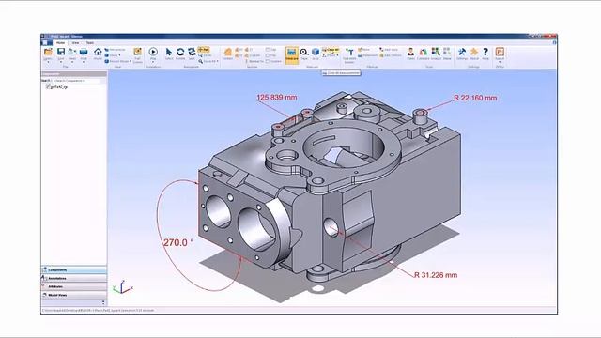The height and width of the screenshot is (338, 601).
Task: Click the R 22.160 mm measurement label
Action: (x=475, y=98)
